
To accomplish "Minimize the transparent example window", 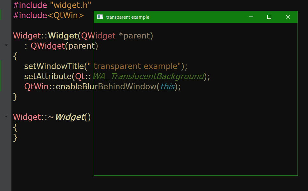I will tap(251, 17).
